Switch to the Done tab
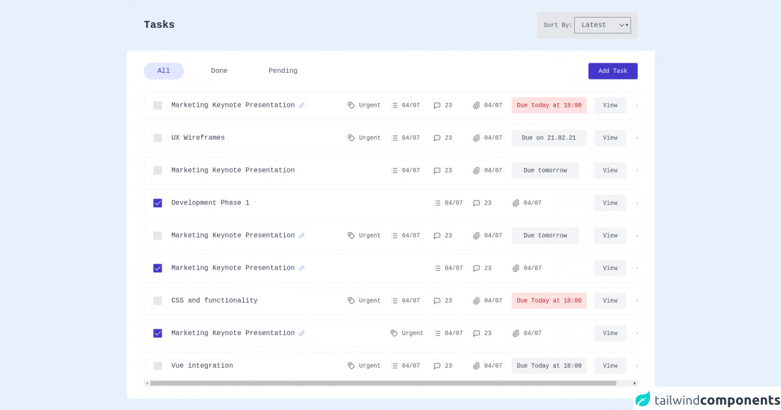781x410 pixels. tap(219, 70)
